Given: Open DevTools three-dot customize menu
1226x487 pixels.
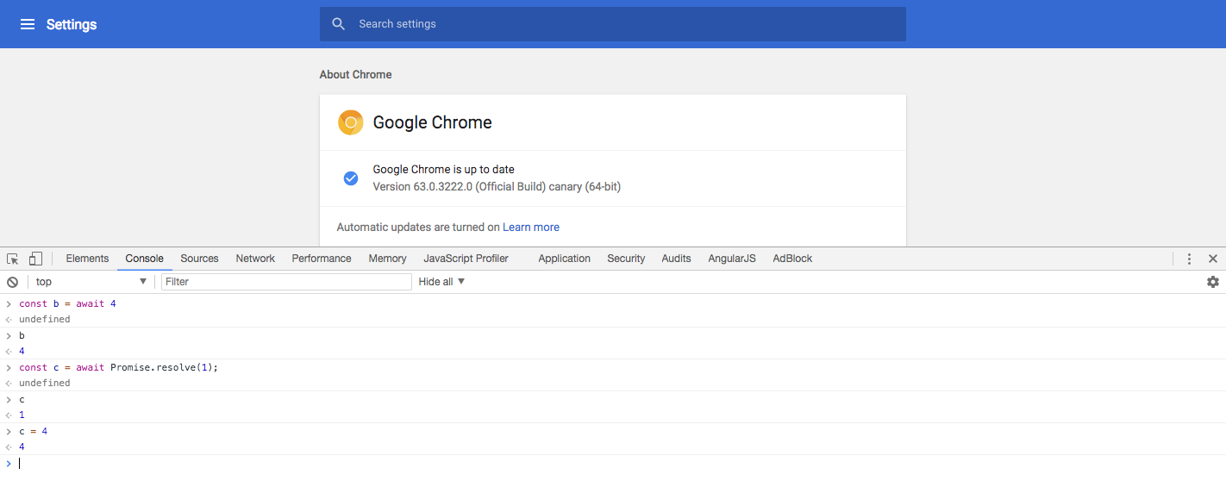Looking at the screenshot, I should click(x=1189, y=259).
